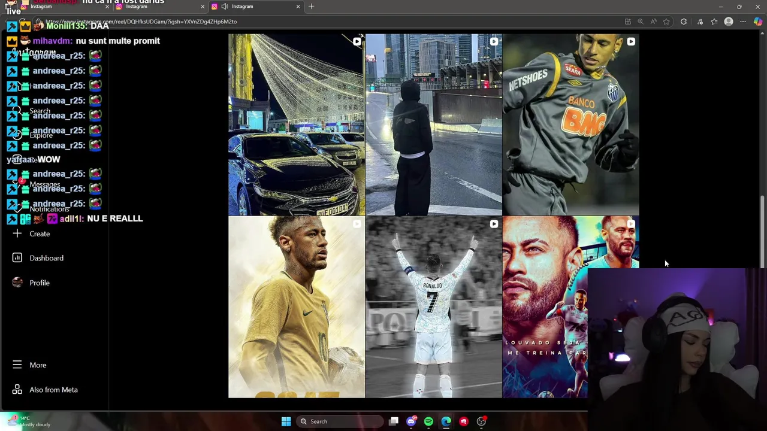Open the browser Extensions puzzle icon

tap(684, 22)
